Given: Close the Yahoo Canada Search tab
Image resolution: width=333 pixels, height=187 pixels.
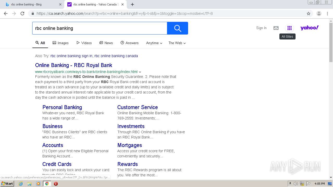Looking at the screenshot, I should click(x=123, y=4).
